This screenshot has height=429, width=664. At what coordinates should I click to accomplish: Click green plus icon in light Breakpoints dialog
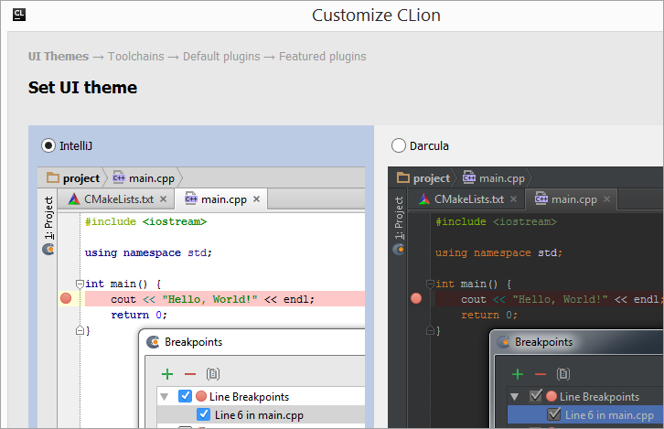167,374
